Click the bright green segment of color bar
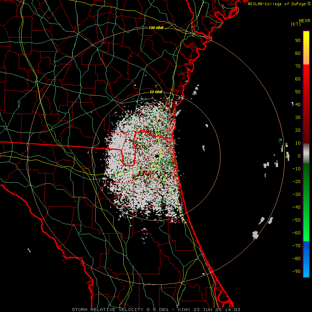 pyautogui.click(x=306, y=229)
